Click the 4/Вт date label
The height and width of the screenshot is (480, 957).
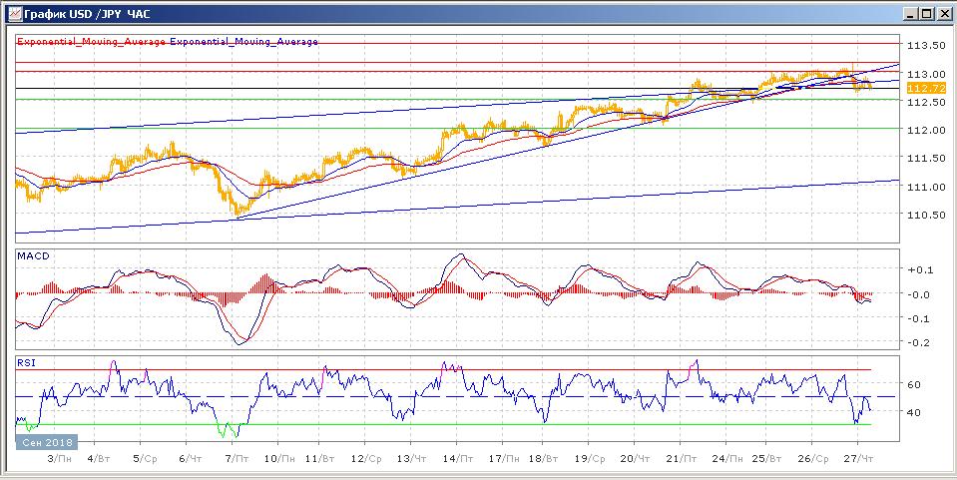coord(99,457)
